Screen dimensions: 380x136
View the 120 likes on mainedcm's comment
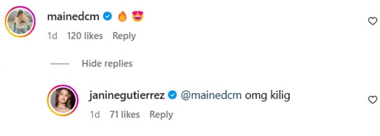(85, 36)
